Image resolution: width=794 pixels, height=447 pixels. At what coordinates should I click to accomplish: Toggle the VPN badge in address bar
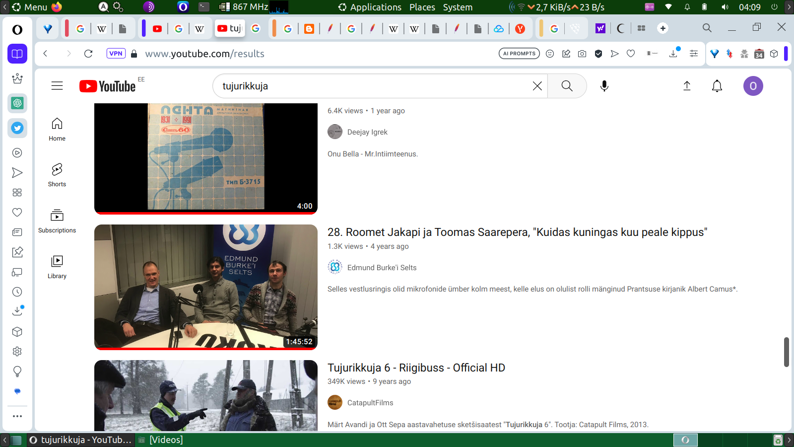click(x=116, y=54)
